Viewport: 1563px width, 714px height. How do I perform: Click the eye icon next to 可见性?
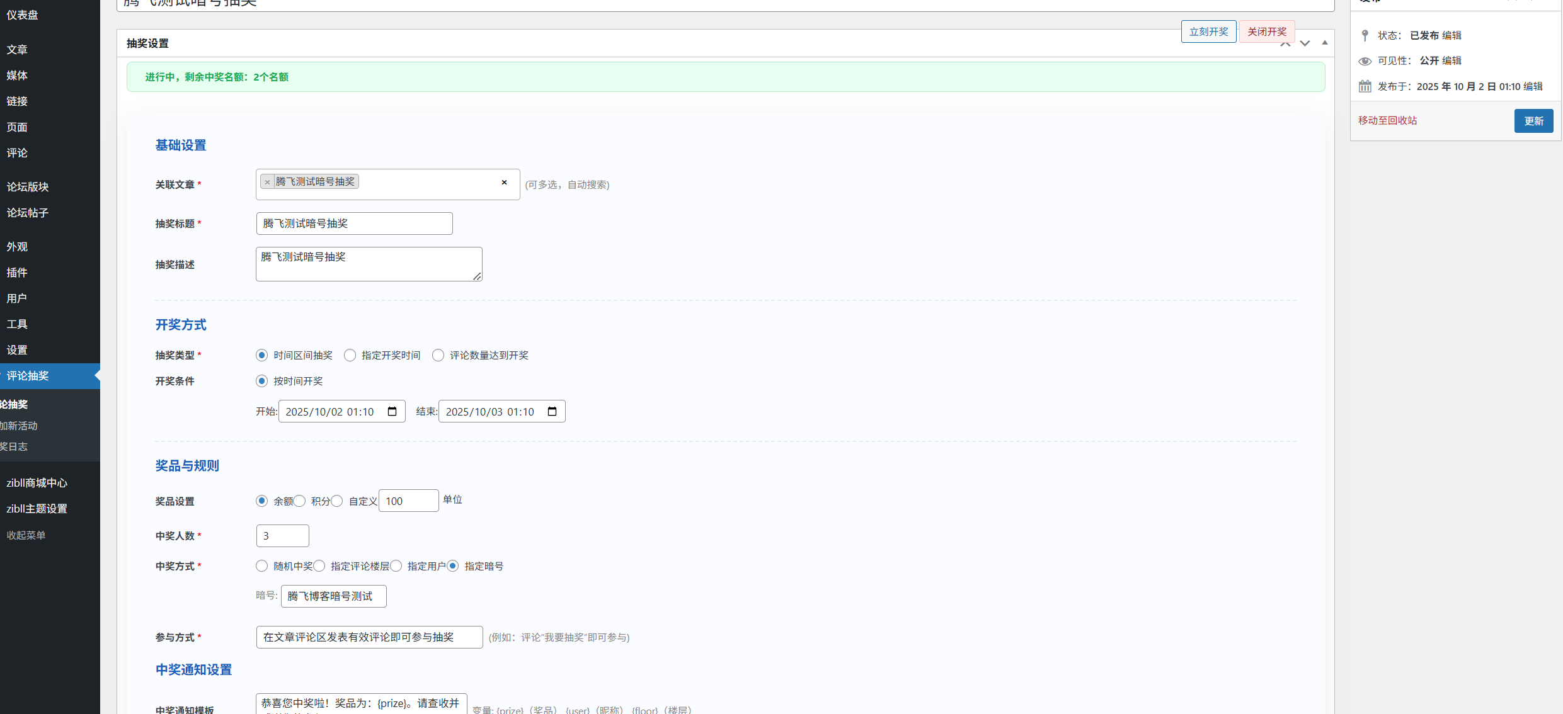(x=1365, y=61)
